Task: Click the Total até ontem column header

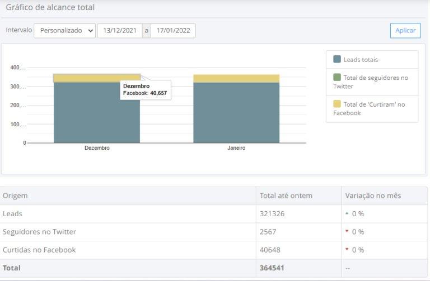Action: (286, 196)
